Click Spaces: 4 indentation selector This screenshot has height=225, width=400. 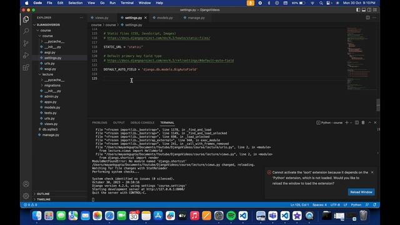(x=319, y=205)
